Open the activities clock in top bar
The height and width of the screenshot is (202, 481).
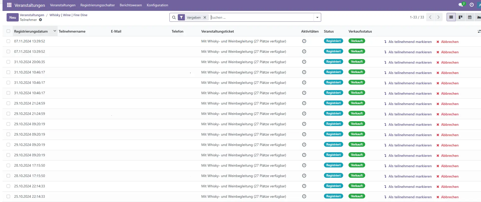coord(472,5)
